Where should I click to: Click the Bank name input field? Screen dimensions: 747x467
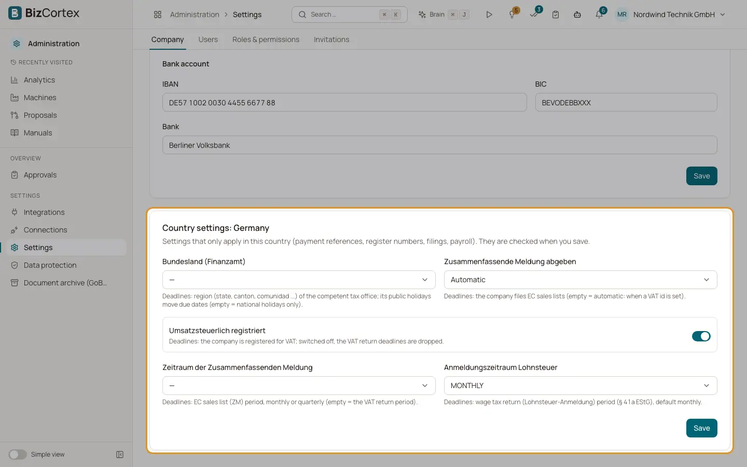click(x=440, y=145)
